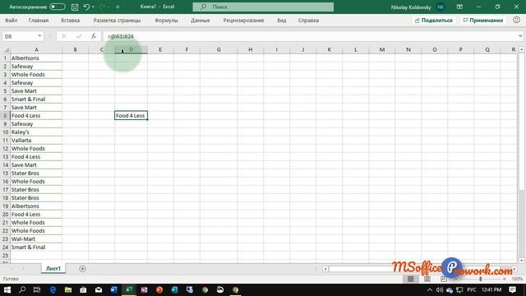Viewport: 526px width, 296px height.
Task: Open the Файл menu
Action: [x=11, y=21]
